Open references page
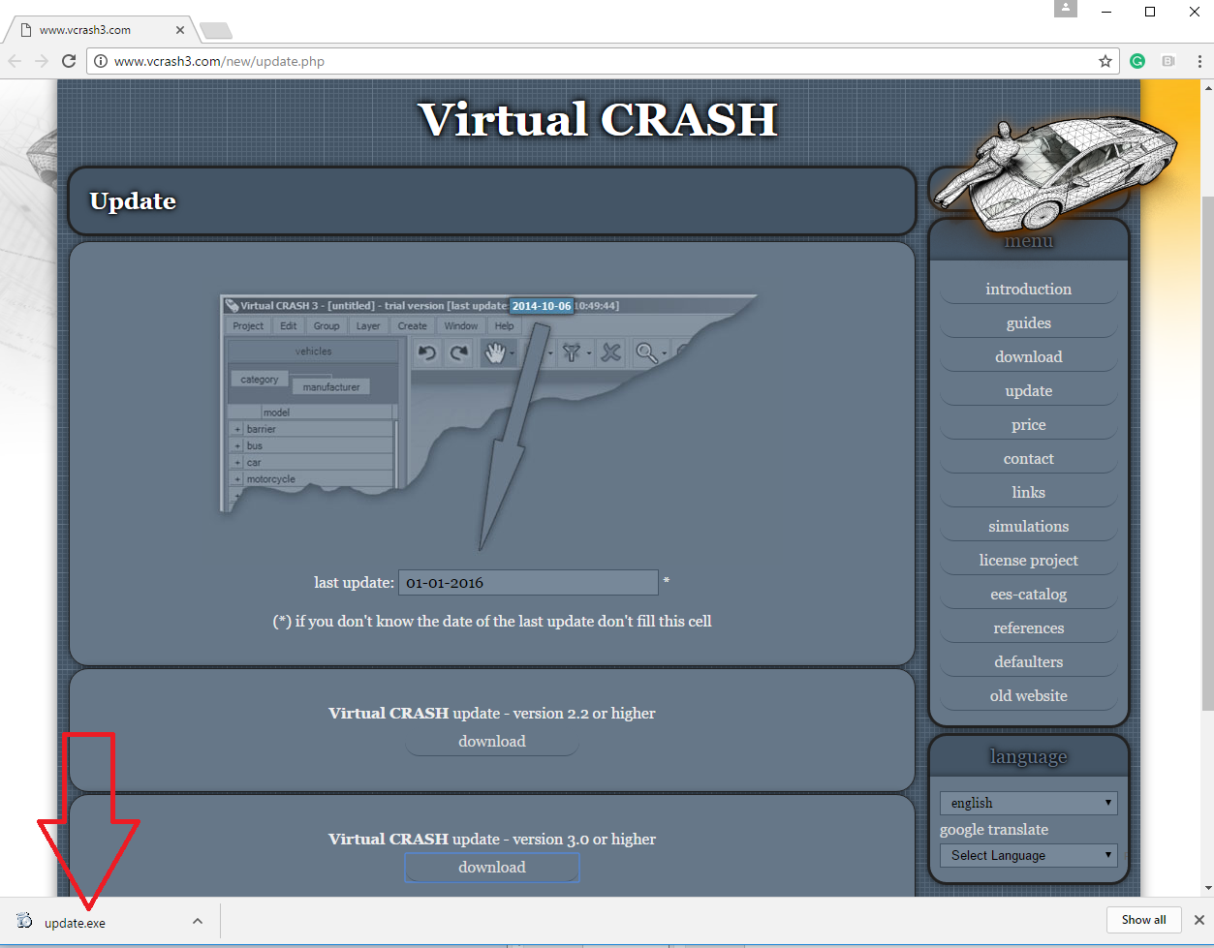 tap(1029, 627)
